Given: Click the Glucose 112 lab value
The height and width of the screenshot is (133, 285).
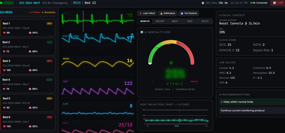Looking at the screenshot, I should coord(227,78).
